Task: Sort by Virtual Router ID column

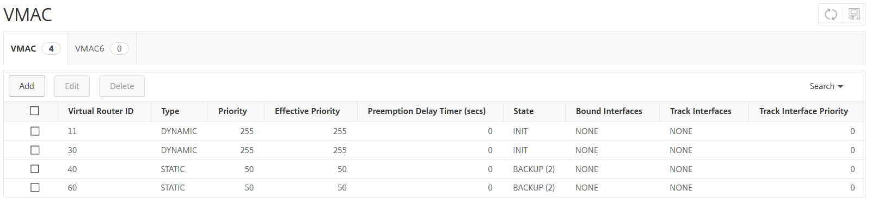Action: tap(101, 111)
